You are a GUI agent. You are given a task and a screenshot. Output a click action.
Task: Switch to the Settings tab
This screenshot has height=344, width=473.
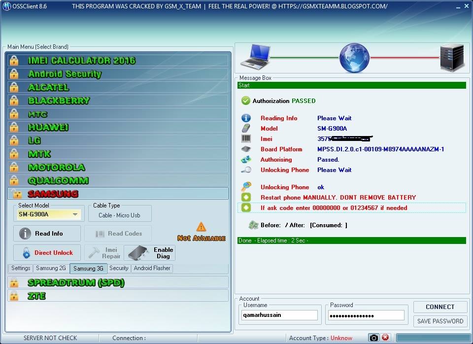click(21, 268)
